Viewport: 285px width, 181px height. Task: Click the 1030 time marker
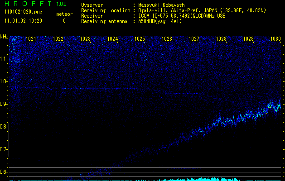[276, 39]
